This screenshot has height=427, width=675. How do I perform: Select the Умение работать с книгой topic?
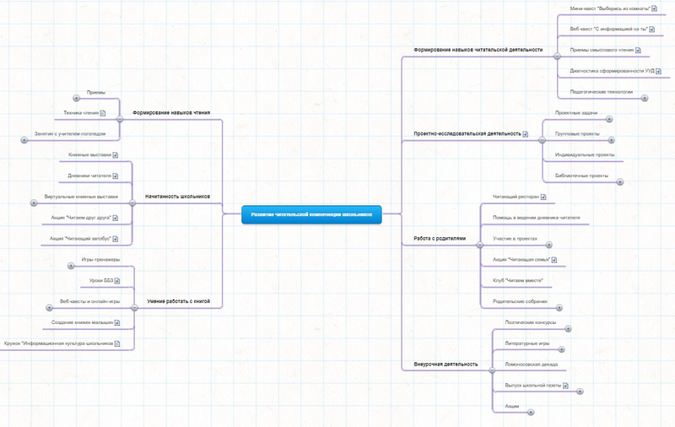(179, 301)
